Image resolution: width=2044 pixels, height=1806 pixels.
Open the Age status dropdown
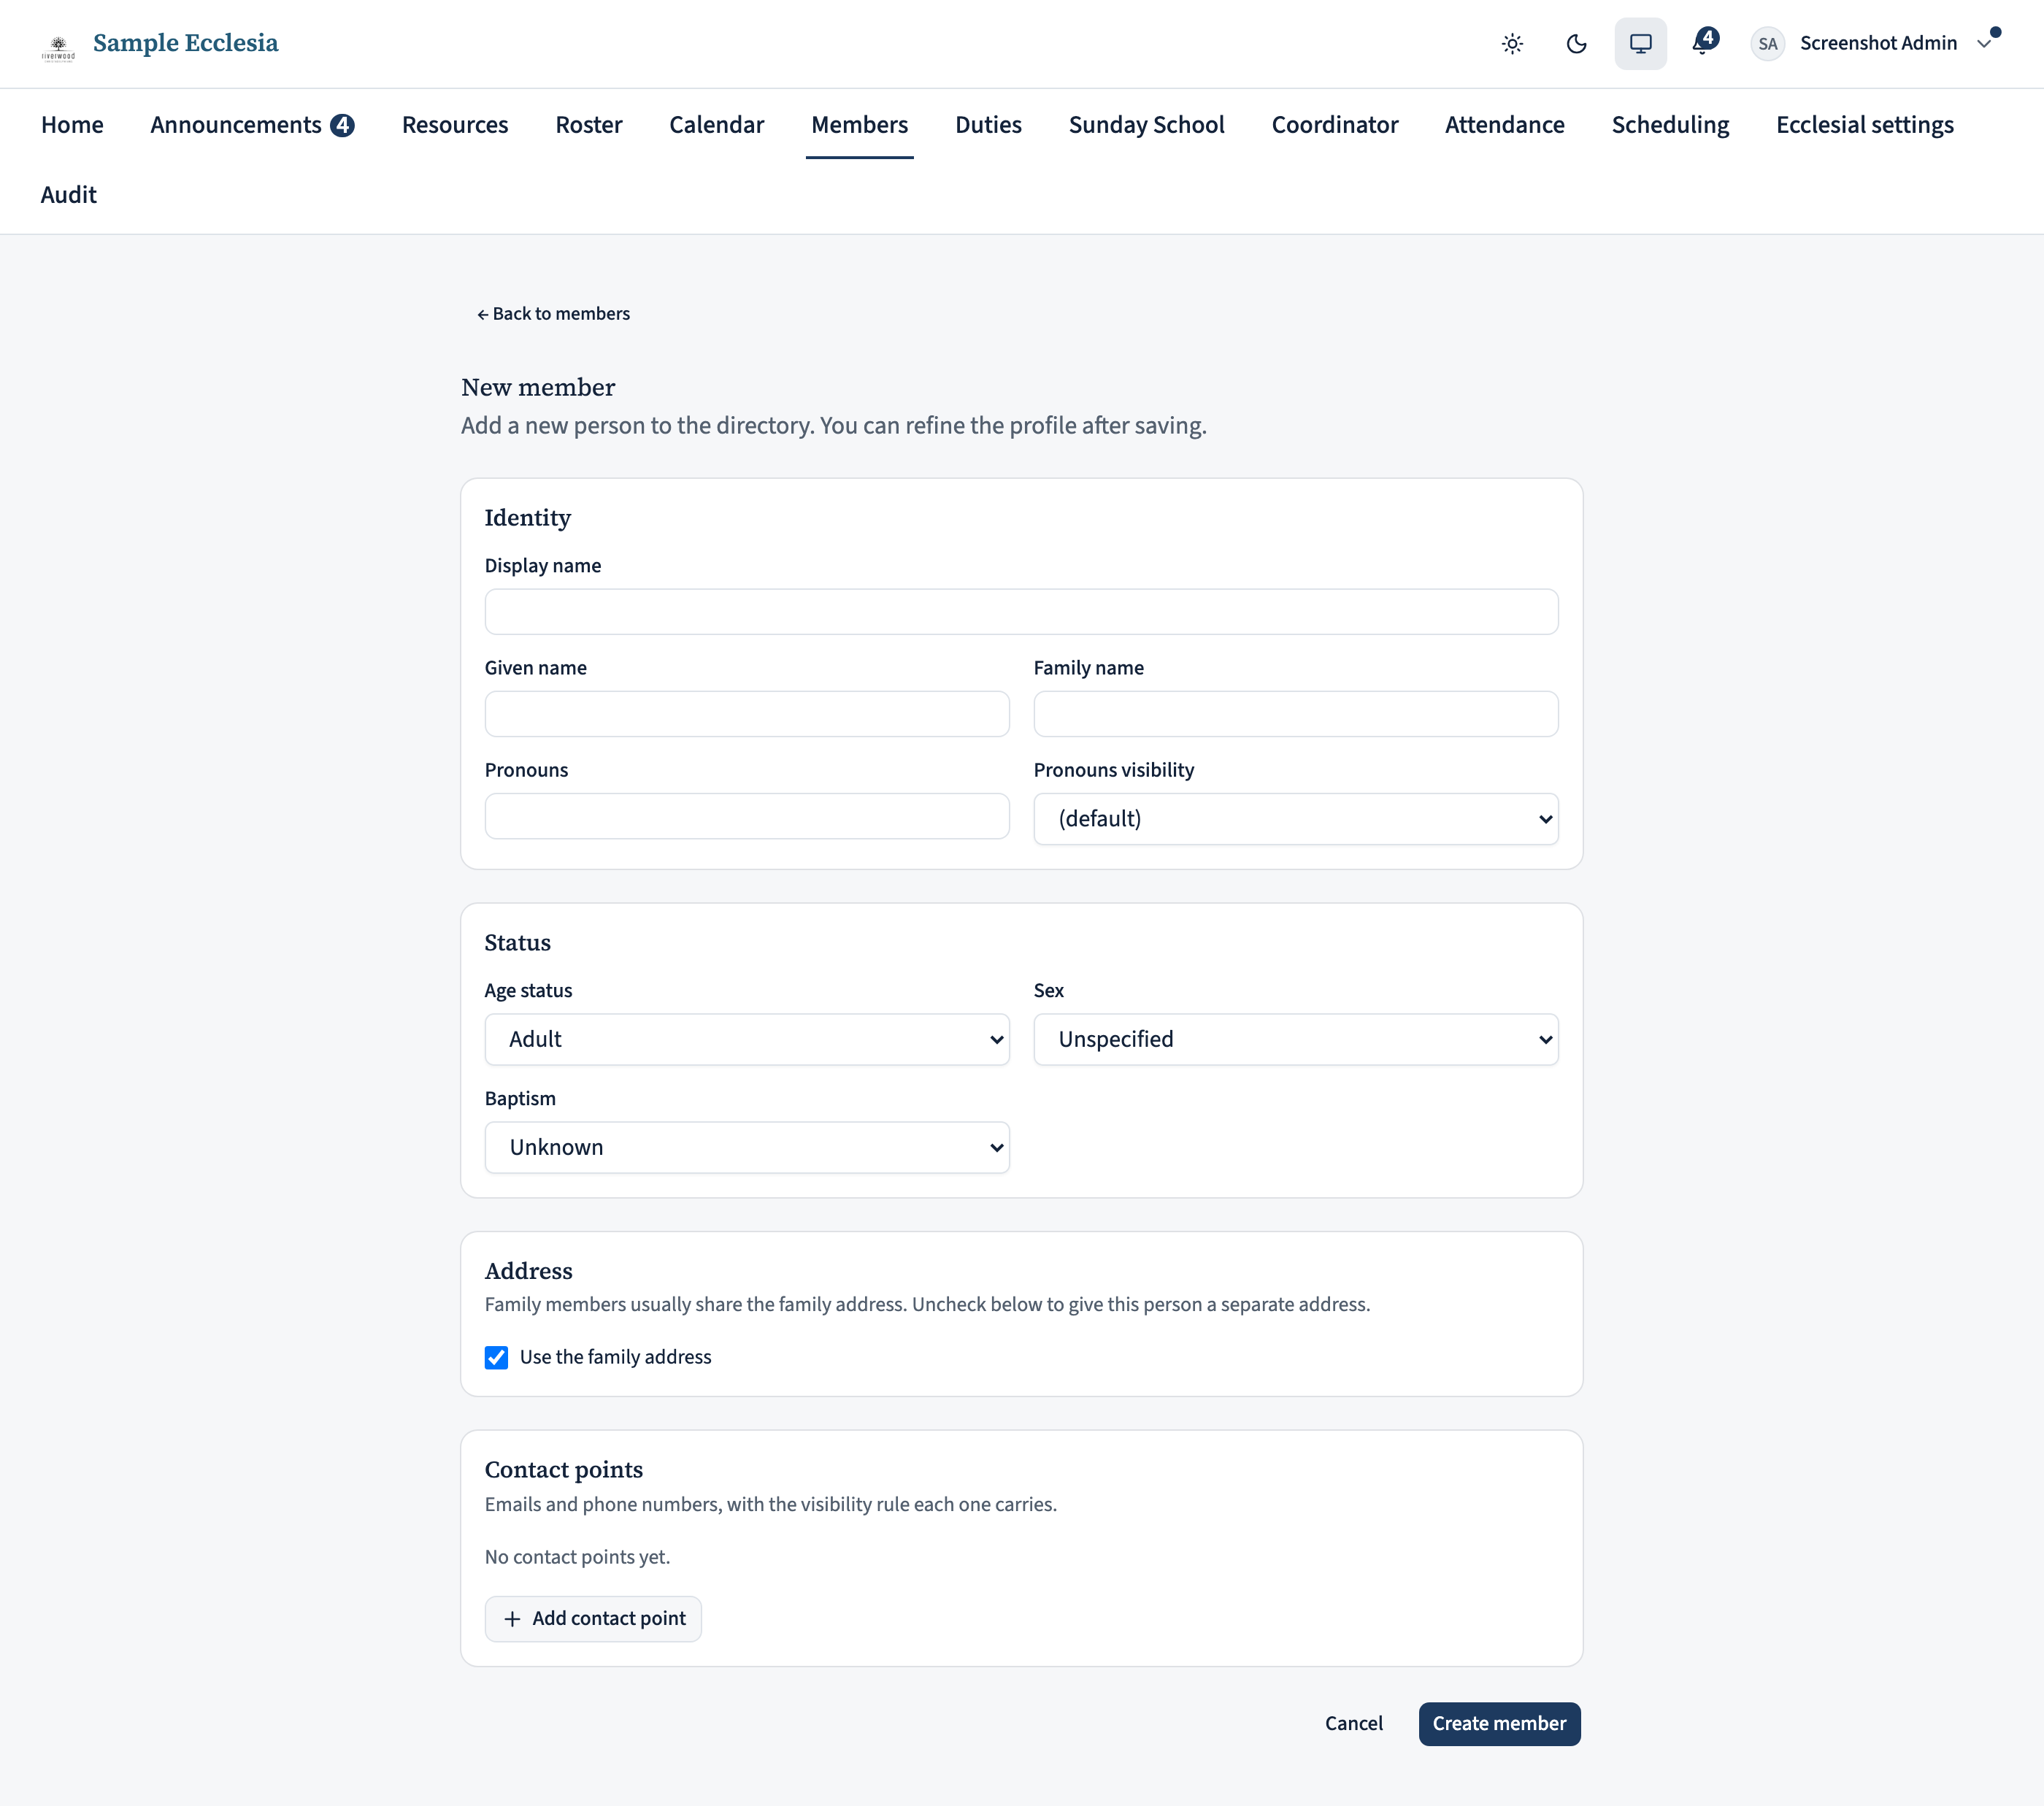747,1039
